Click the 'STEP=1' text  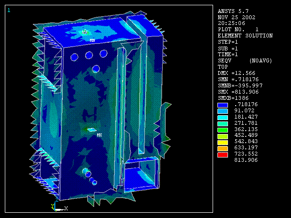click(228, 42)
